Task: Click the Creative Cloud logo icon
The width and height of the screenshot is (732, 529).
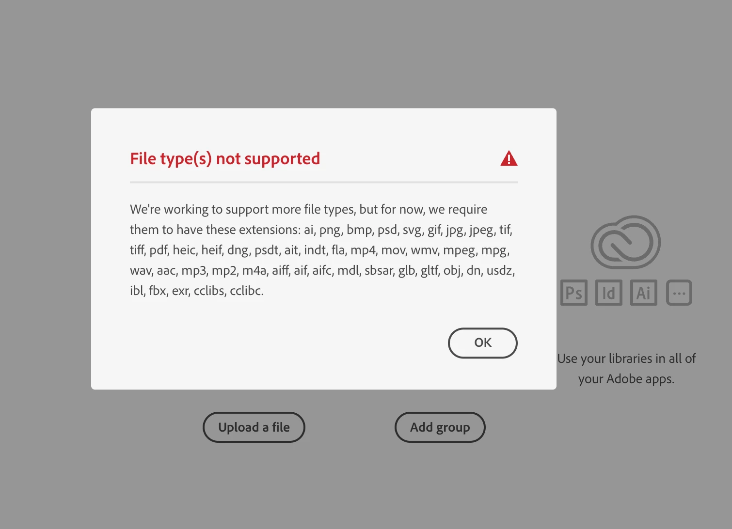Action: 625,242
